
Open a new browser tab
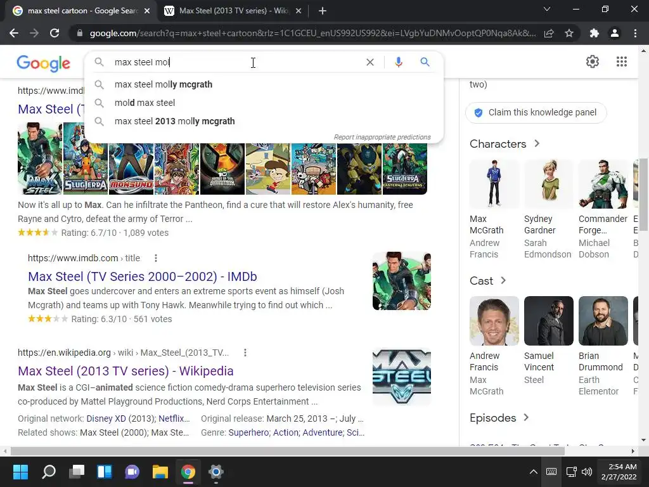323,11
